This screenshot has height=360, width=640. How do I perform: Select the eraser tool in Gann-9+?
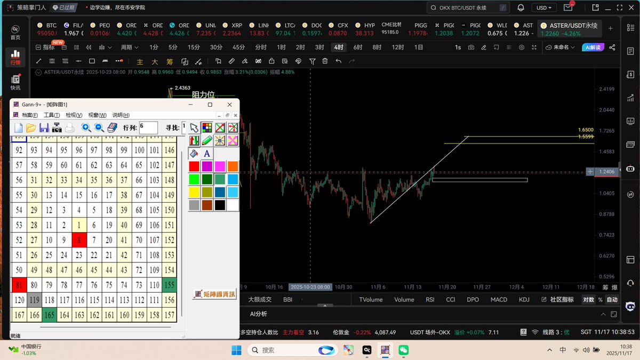click(x=112, y=127)
